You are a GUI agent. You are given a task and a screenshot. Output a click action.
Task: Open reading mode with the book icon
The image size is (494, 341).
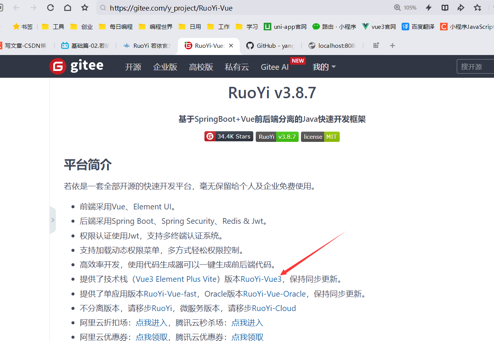pos(445,7)
